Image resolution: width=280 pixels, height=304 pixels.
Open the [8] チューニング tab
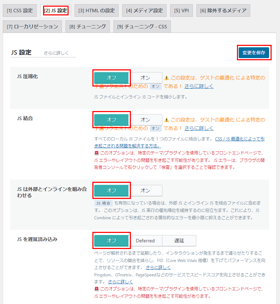click(x=87, y=27)
